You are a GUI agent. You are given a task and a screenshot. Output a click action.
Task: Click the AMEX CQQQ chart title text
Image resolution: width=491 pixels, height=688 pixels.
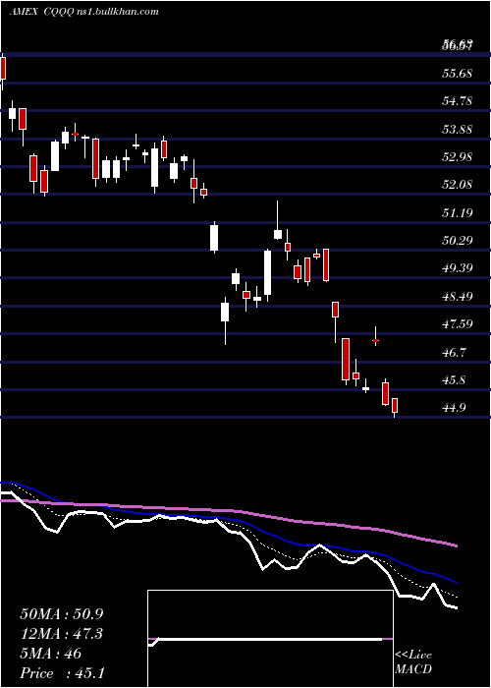pos(84,12)
